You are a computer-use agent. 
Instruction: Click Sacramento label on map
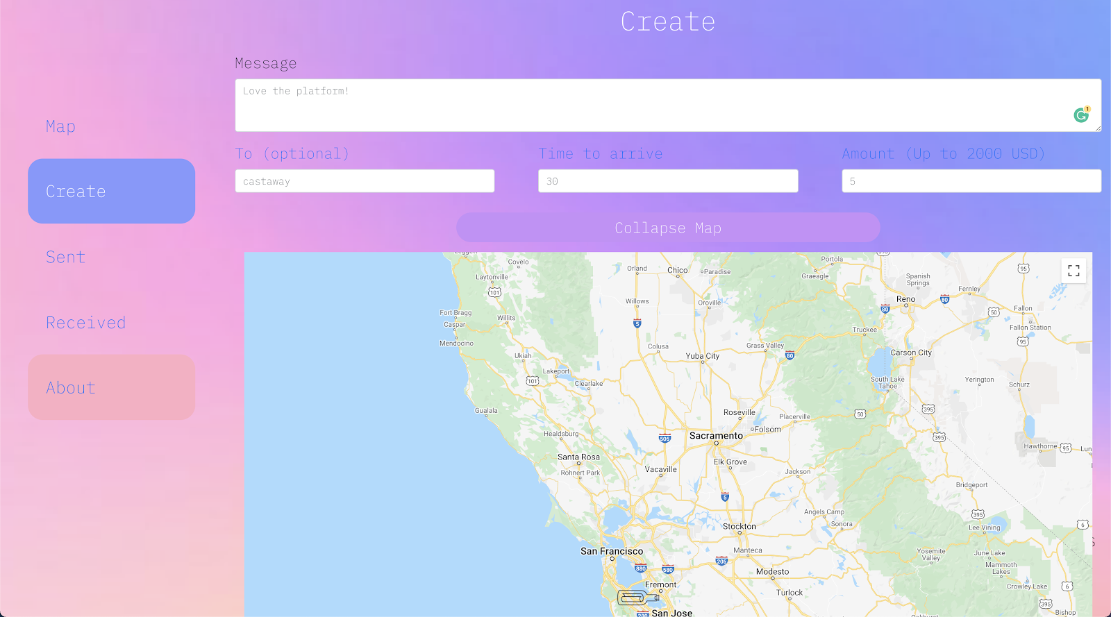(x=716, y=436)
